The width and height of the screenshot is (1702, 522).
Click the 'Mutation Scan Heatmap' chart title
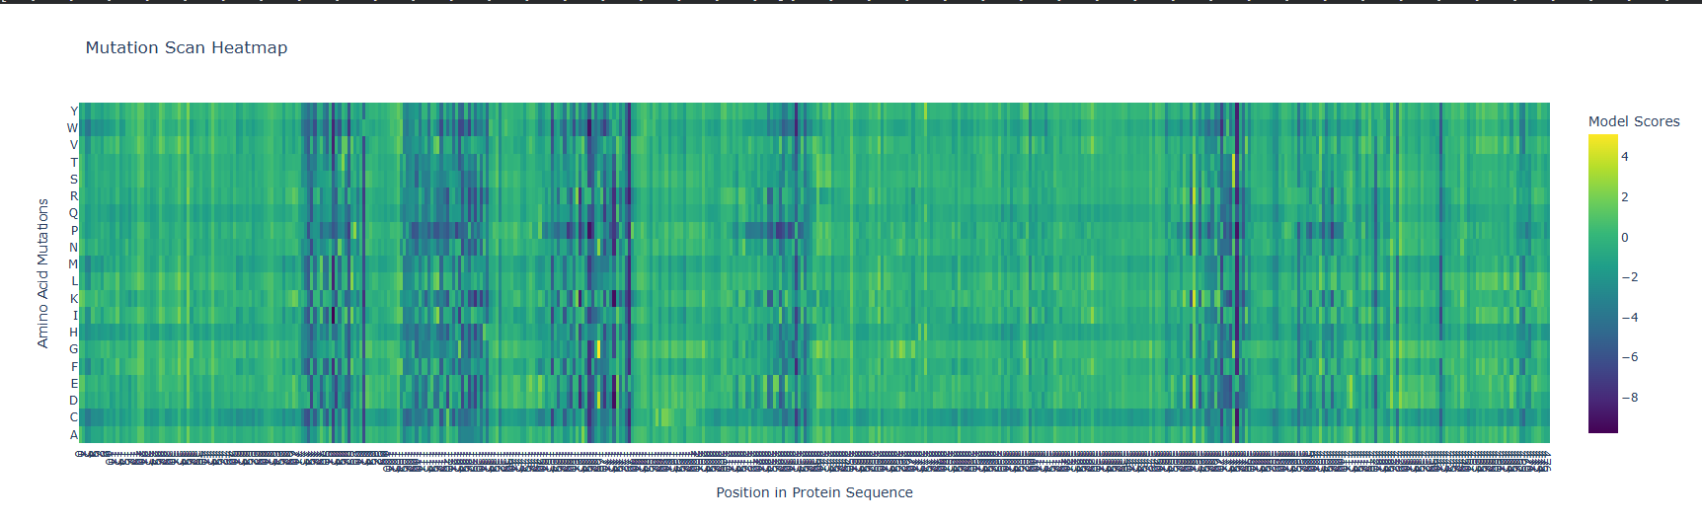pyautogui.click(x=187, y=47)
